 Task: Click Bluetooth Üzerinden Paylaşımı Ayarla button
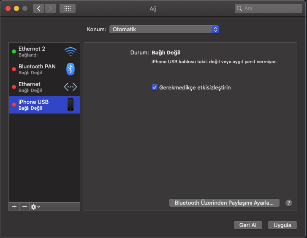(224, 203)
